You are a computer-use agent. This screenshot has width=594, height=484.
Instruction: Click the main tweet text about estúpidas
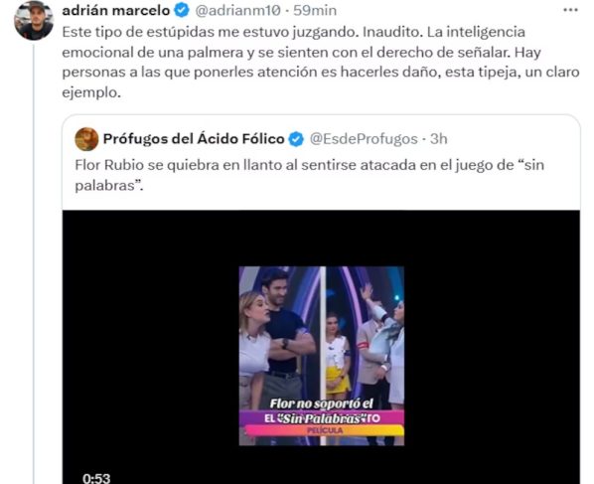(321, 62)
